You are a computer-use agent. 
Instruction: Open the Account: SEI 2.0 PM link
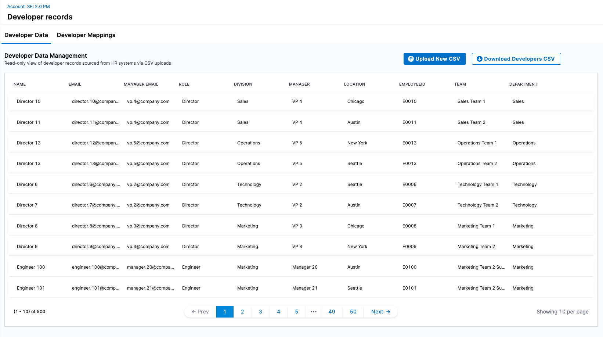point(29,7)
